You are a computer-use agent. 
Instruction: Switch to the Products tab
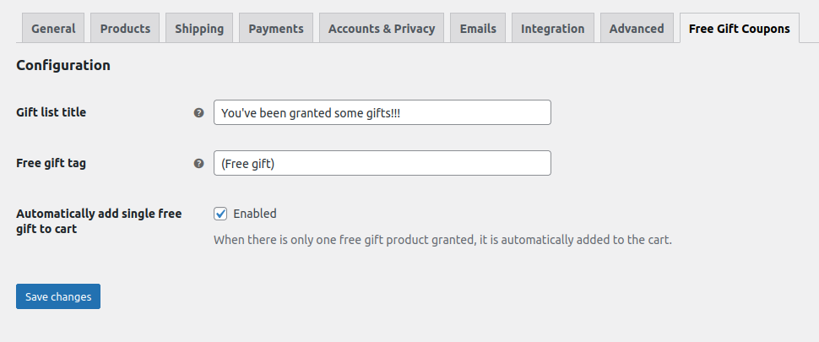pyautogui.click(x=125, y=29)
